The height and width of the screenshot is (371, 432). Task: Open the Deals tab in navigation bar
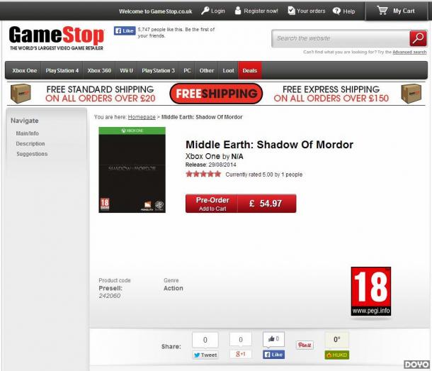pyautogui.click(x=250, y=70)
